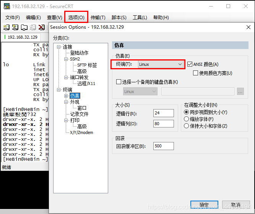Open the 帮助(H) menu
255x214 pixels.
tap(161, 18)
